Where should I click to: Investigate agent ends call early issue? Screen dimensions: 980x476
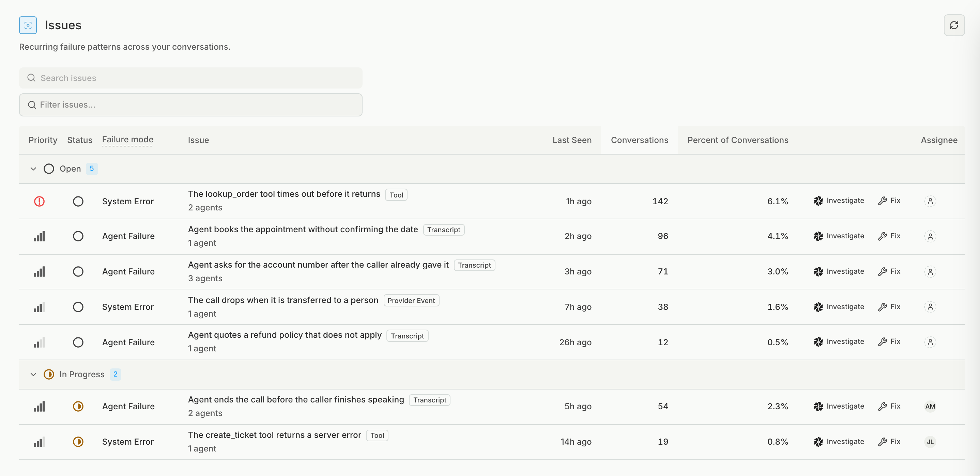point(839,407)
